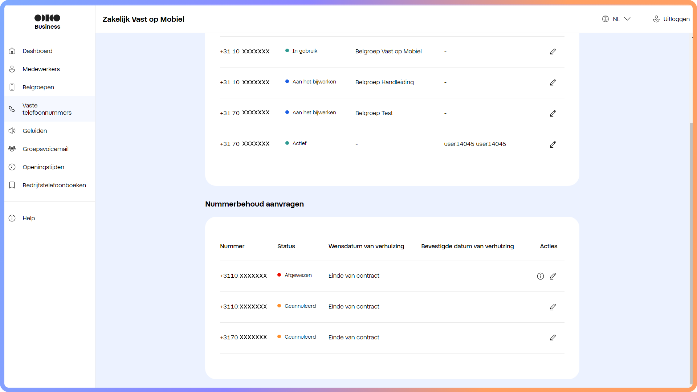The width and height of the screenshot is (697, 392).
Task: Navigate to Geluiden page
Action: coord(34,131)
